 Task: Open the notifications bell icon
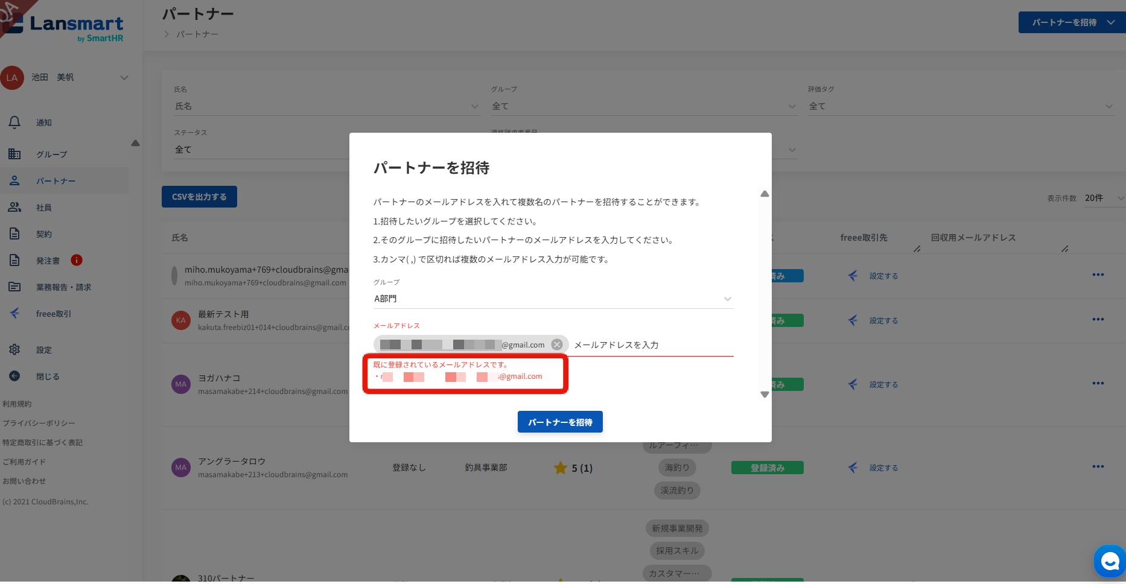tap(14, 122)
